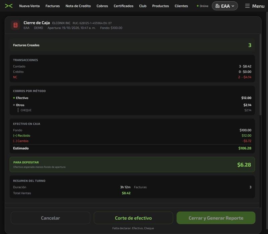This screenshot has height=234, width=268.
Task: Click the green Online status dot
Action: click(198, 6)
